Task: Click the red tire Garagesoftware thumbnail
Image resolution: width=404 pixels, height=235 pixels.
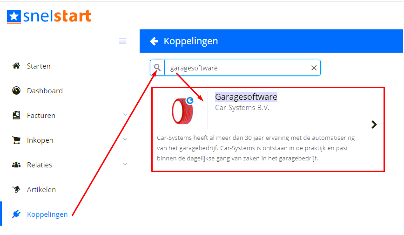Action: pyautogui.click(x=182, y=111)
